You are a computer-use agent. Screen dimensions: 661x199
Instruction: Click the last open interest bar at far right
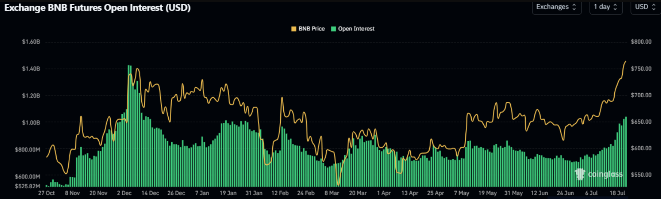[x=626, y=152]
